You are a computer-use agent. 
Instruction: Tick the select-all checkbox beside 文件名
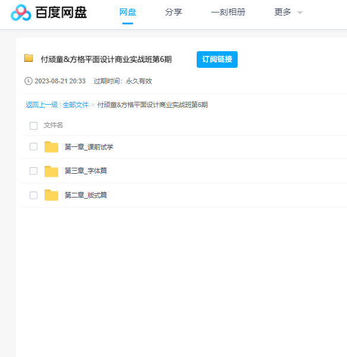click(34, 126)
